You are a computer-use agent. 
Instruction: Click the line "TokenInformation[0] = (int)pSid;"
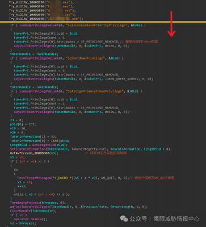click(x=40, y=141)
